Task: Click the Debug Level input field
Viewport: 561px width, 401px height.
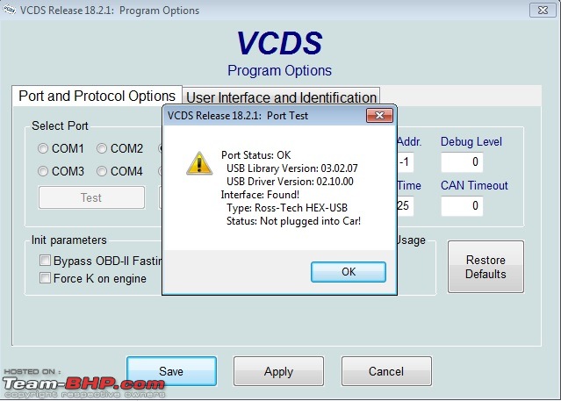Action: point(462,162)
